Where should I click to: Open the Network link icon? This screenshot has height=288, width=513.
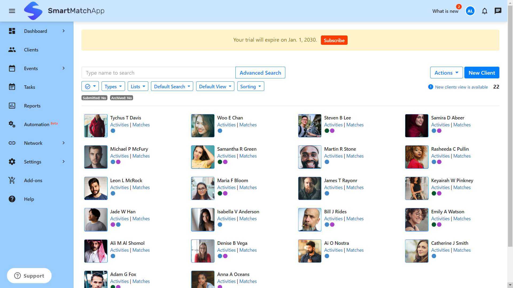tap(12, 143)
